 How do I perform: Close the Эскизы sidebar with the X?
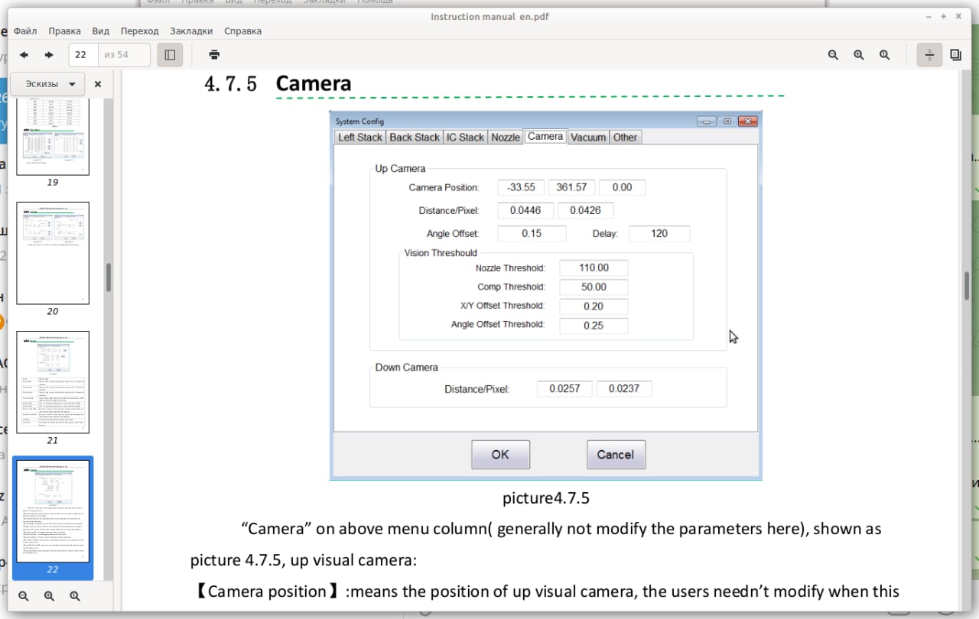point(98,84)
